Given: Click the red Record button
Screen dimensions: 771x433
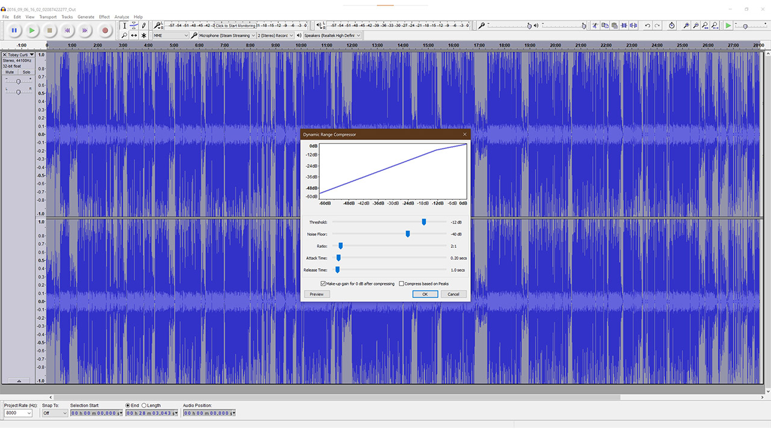Looking at the screenshot, I should click(x=105, y=30).
